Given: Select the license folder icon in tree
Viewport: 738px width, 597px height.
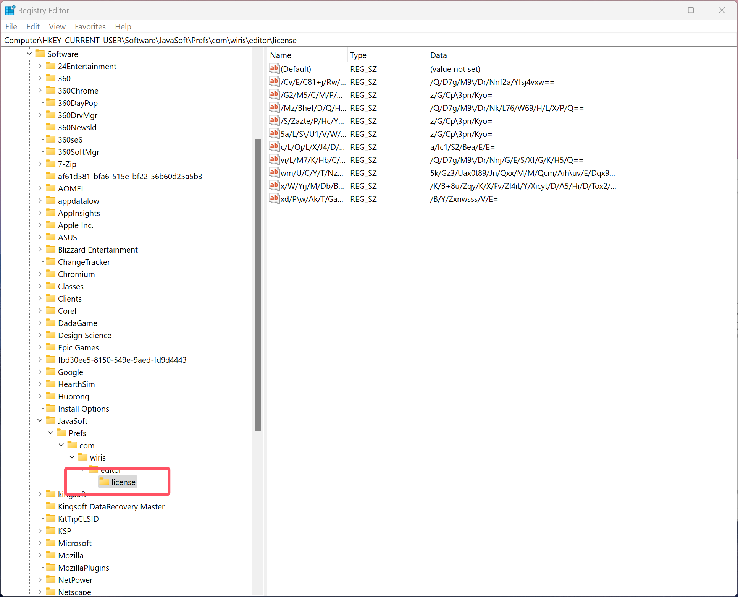Looking at the screenshot, I should click(x=104, y=482).
